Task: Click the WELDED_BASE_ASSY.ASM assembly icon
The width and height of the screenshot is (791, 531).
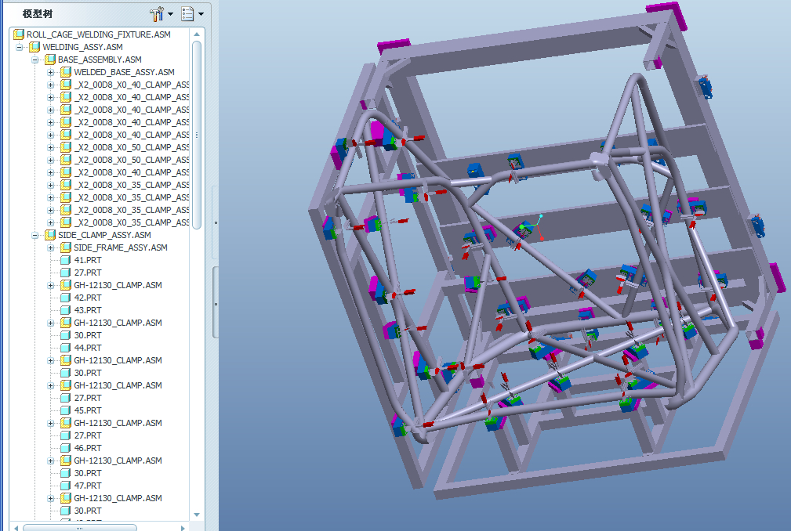Action: click(66, 72)
